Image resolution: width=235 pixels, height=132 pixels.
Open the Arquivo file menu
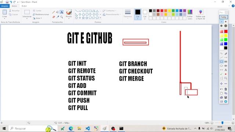(5, 6)
